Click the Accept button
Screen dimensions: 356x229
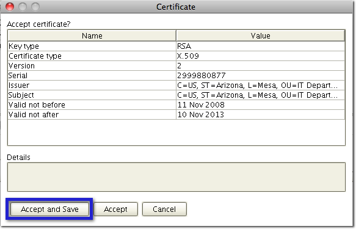(x=115, y=209)
